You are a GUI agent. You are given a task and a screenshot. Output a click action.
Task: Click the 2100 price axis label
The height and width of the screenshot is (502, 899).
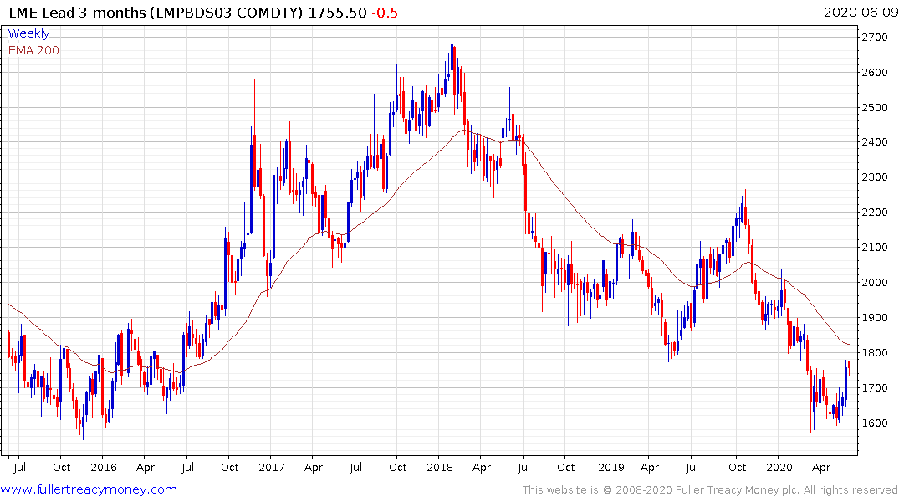click(875, 248)
